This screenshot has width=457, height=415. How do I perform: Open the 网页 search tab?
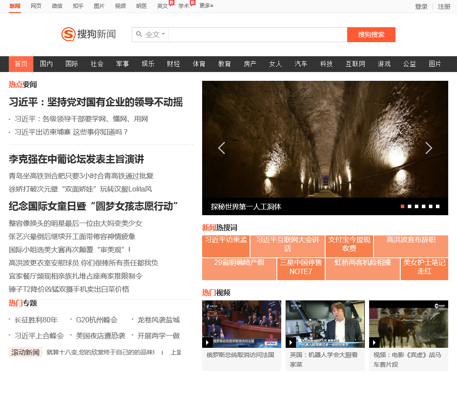point(36,6)
